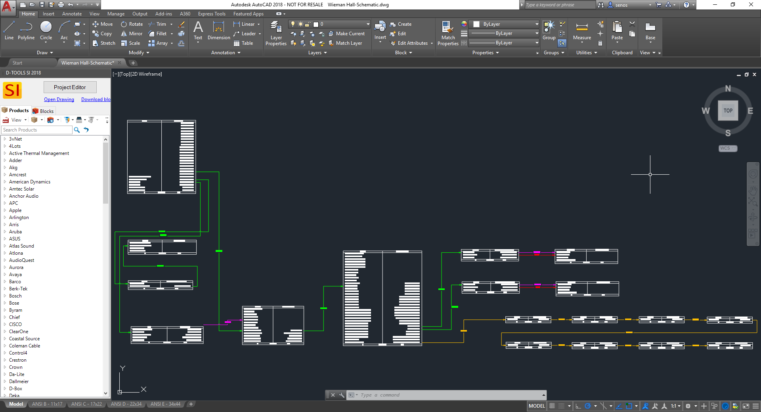The height and width of the screenshot is (412, 761).
Task: Expand the Annotation panel
Action: click(x=226, y=53)
